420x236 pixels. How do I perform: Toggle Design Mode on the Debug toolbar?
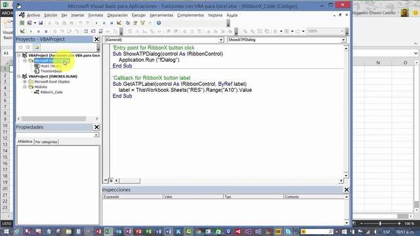(x=22, y=31)
